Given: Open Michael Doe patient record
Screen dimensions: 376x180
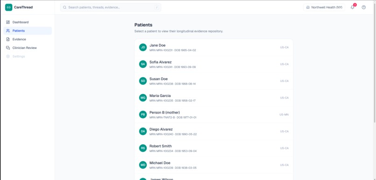Looking at the screenshot, I should coord(214,165).
